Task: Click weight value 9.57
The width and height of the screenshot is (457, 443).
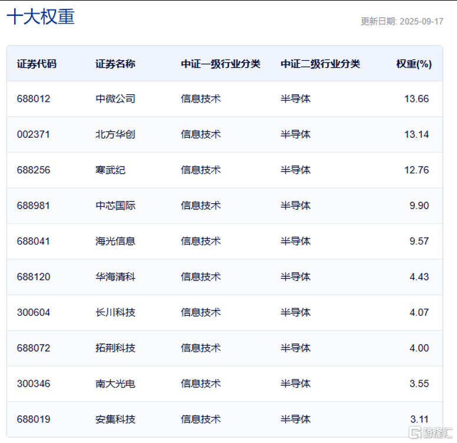Action: click(419, 241)
